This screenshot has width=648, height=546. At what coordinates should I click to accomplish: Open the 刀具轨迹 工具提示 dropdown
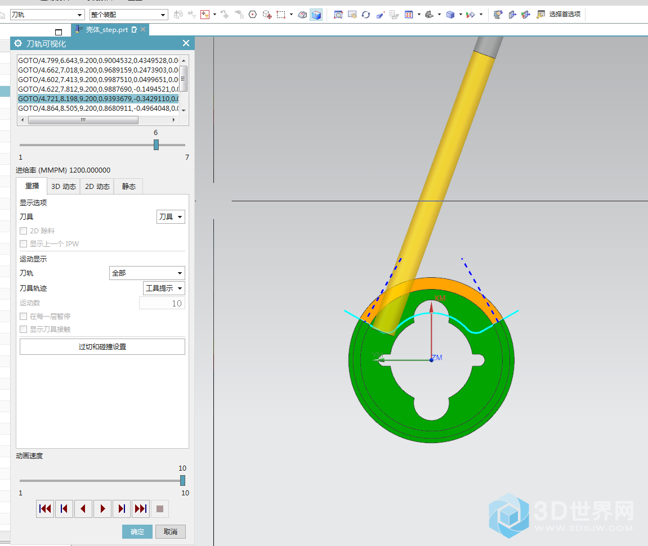(164, 288)
